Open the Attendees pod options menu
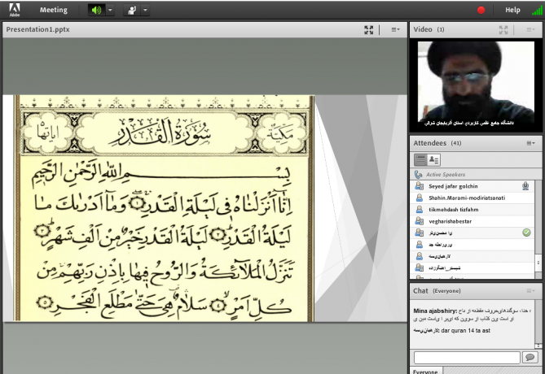 (530, 142)
